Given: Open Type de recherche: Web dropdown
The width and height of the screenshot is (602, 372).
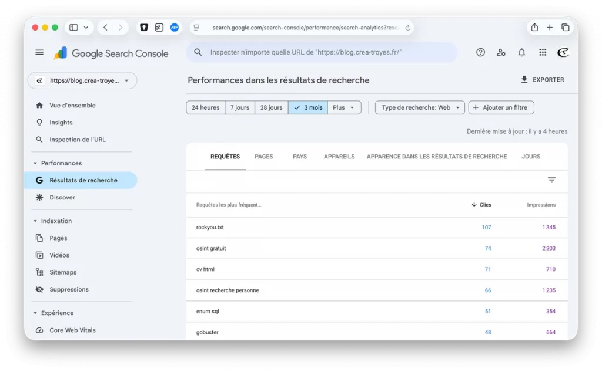Looking at the screenshot, I should tap(420, 107).
